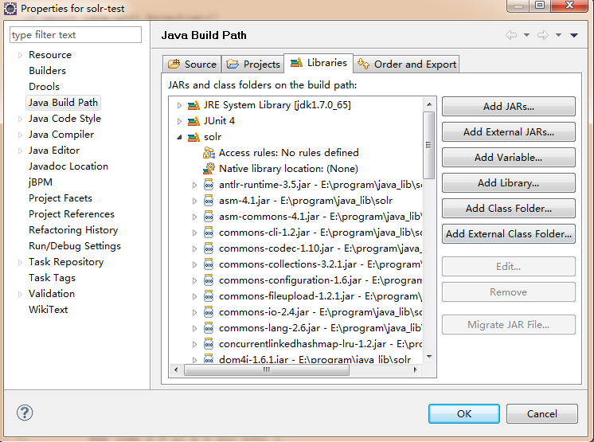
Task: Select Run/Debug Settings in sidebar
Action: 75,246
